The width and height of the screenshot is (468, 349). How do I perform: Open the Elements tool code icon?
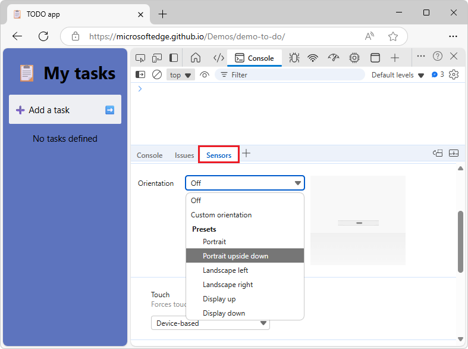point(218,58)
